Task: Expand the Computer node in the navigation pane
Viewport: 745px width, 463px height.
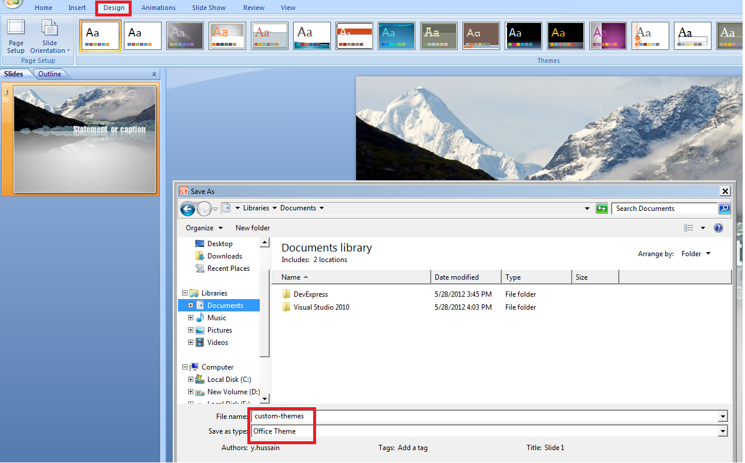Action: [183, 367]
